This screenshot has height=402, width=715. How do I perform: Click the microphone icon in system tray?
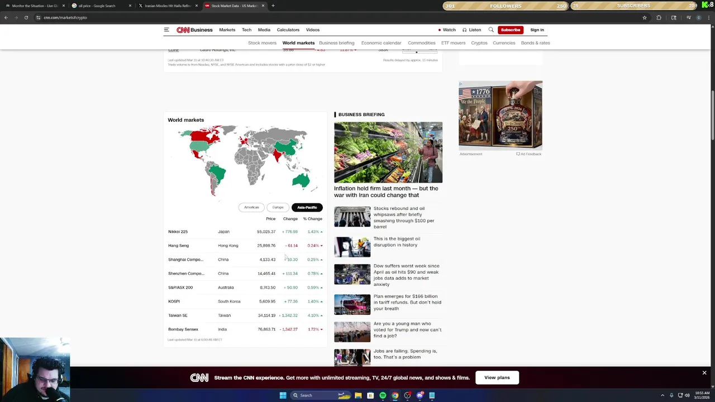click(x=671, y=395)
